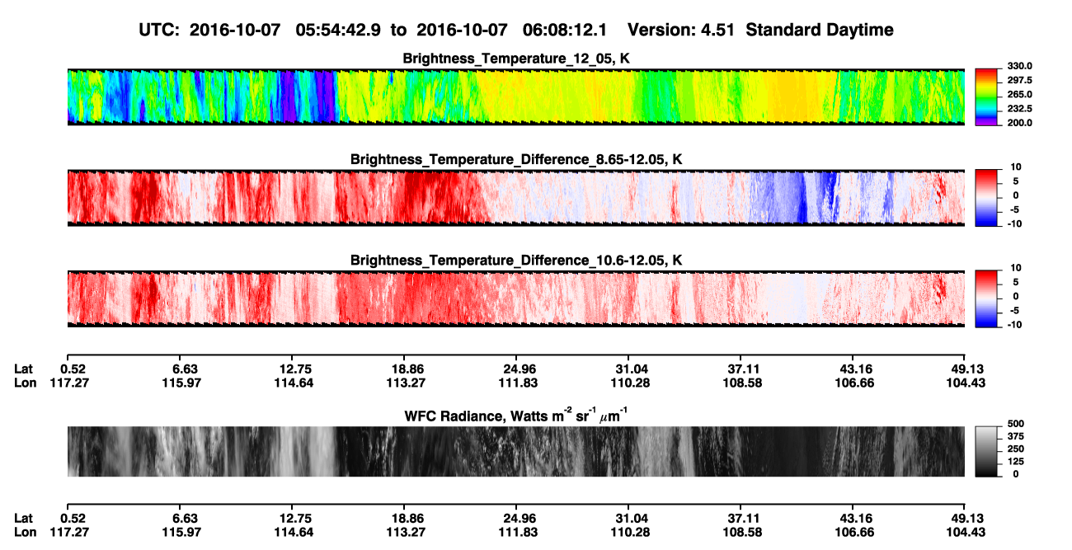Viewport: 1072px width, 550px height.
Task: Click longitude '108.58' under the 10.6-12.05 panel
Action: [x=741, y=383]
